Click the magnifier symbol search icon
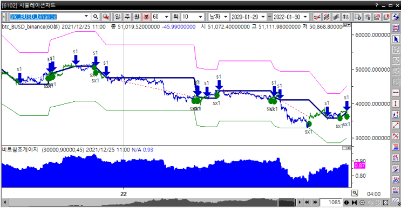This screenshot has width=401, height=208. tap(96, 17)
